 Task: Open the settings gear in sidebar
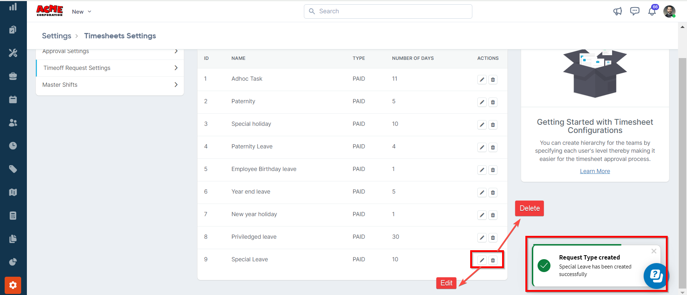(13, 285)
